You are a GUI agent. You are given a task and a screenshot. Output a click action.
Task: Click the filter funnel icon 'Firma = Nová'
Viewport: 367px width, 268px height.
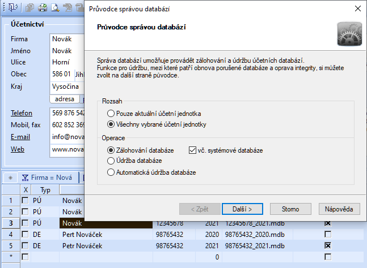(x=26, y=178)
